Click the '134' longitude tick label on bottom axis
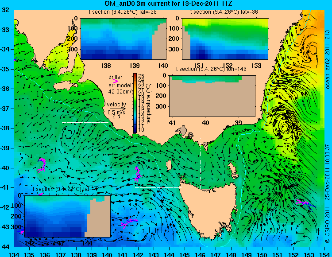 [14, 254]
